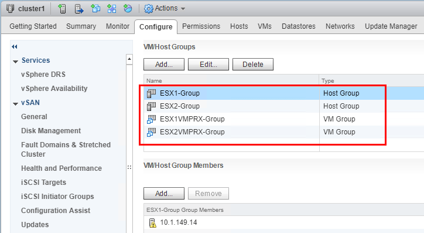Click the pane splitter handle dots
The height and width of the screenshot is (233, 424).
129,167
